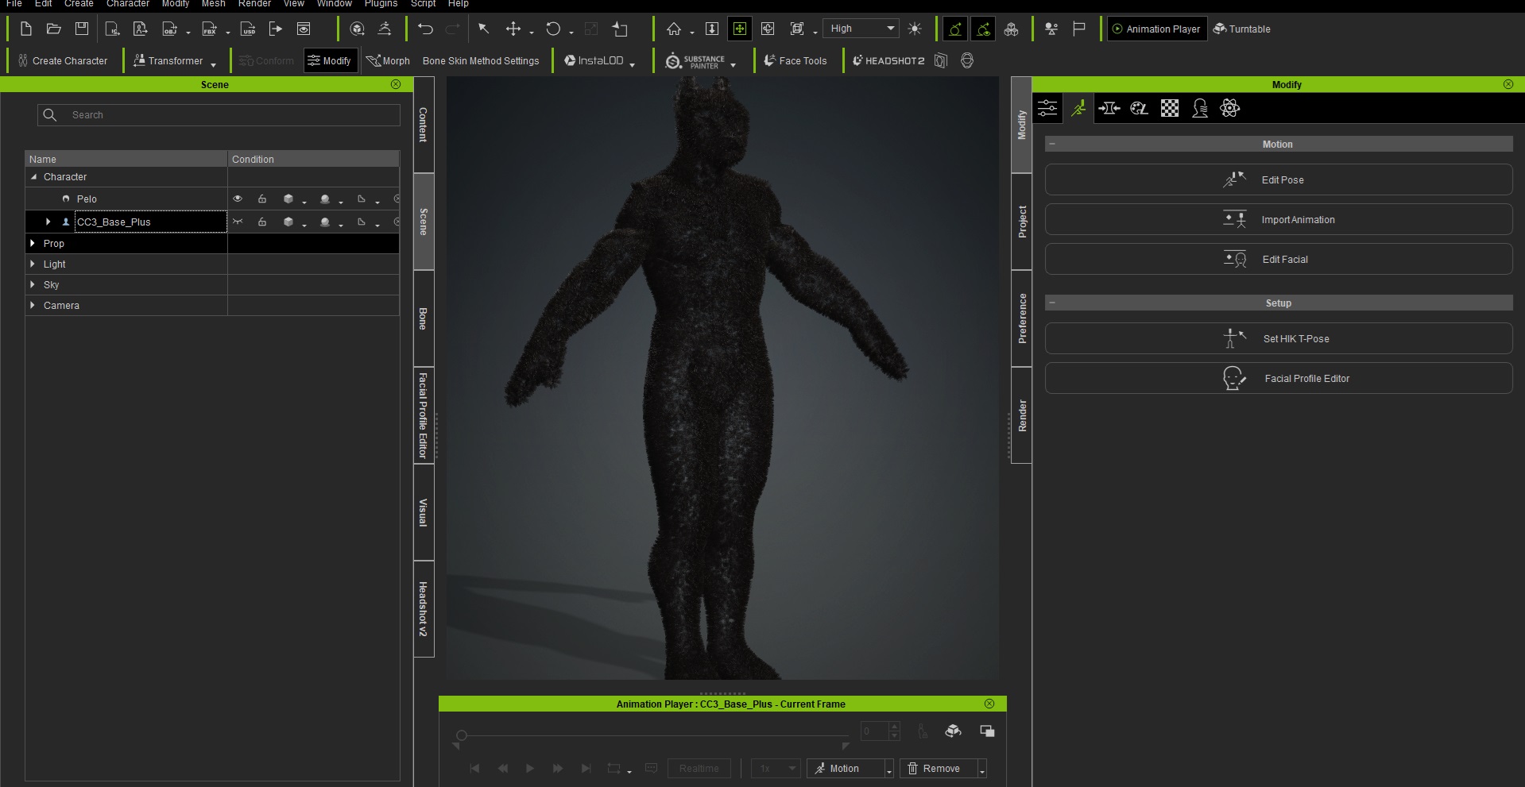Viewport: 1525px width, 787px height.
Task: Activate the Move tool icon
Action: 513,29
